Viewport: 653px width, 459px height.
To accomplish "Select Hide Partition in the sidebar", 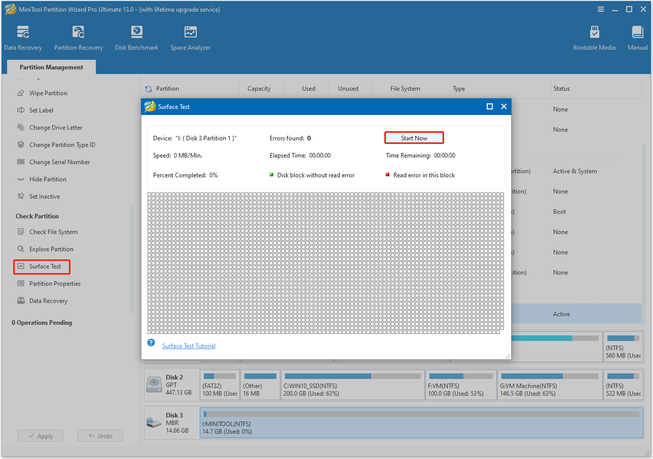I will tap(50, 179).
